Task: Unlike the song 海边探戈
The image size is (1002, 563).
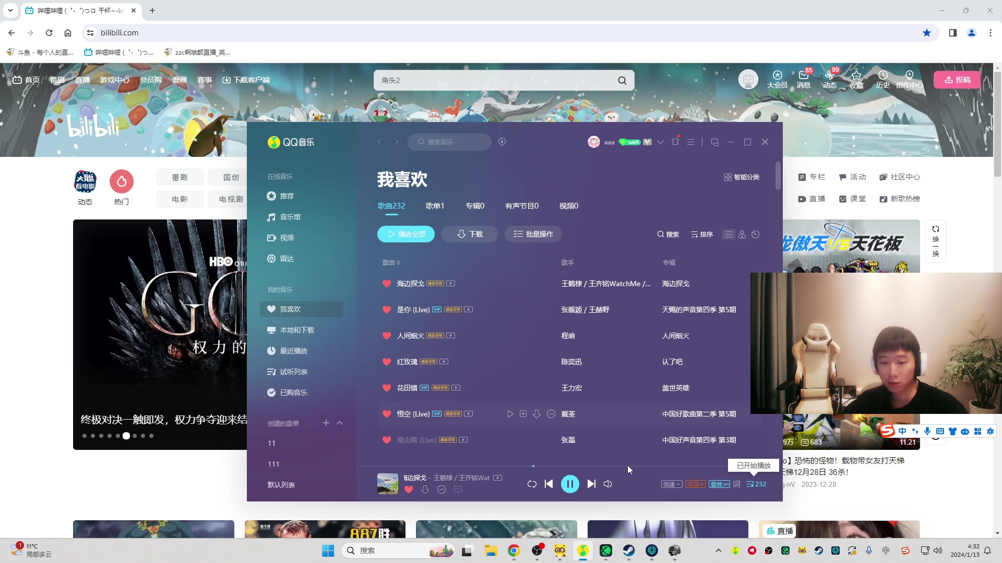Action: pyautogui.click(x=387, y=284)
